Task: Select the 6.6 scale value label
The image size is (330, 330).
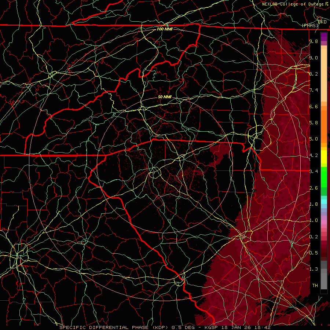Action: point(313,106)
